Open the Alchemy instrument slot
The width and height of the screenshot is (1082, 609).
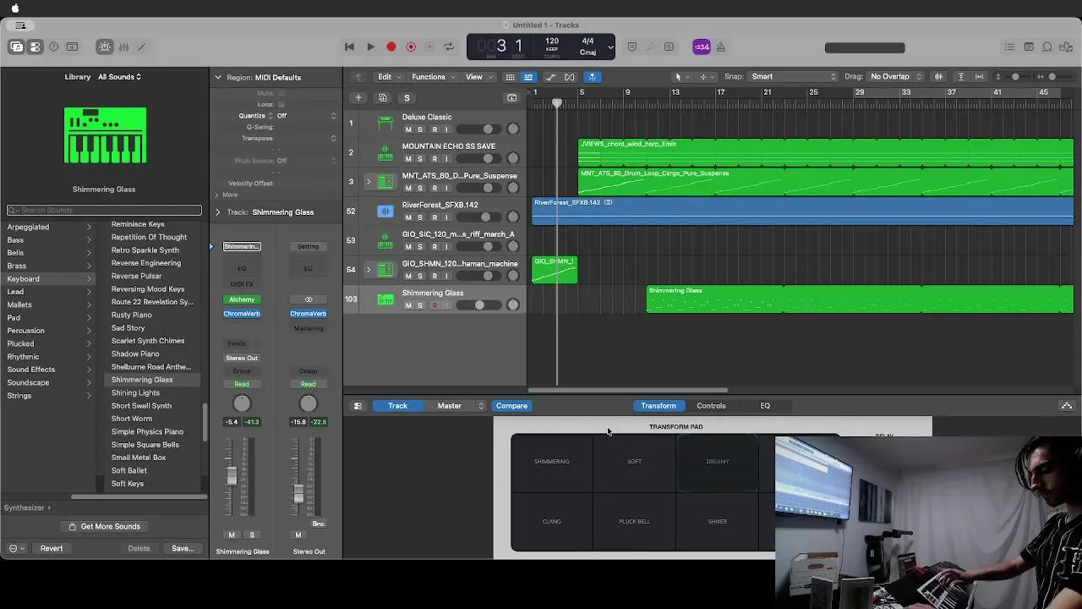(x=242, y=299)
